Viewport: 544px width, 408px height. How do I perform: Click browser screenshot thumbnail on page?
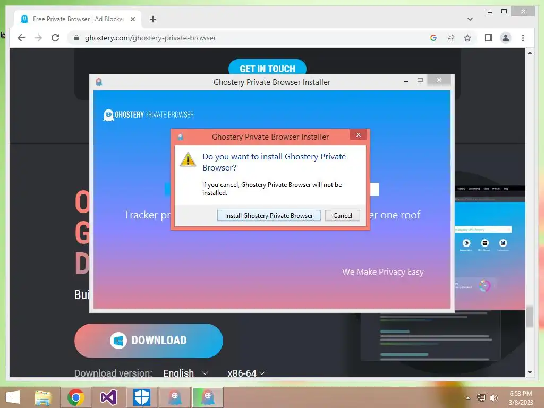tap(490, 248)
